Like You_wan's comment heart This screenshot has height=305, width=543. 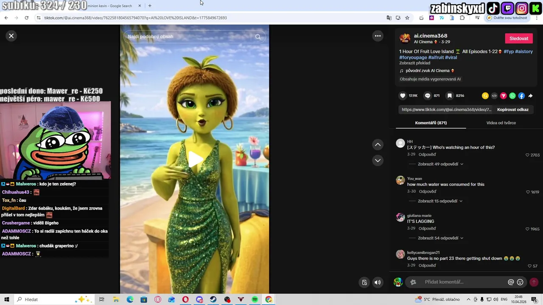[x=528, y=192]
